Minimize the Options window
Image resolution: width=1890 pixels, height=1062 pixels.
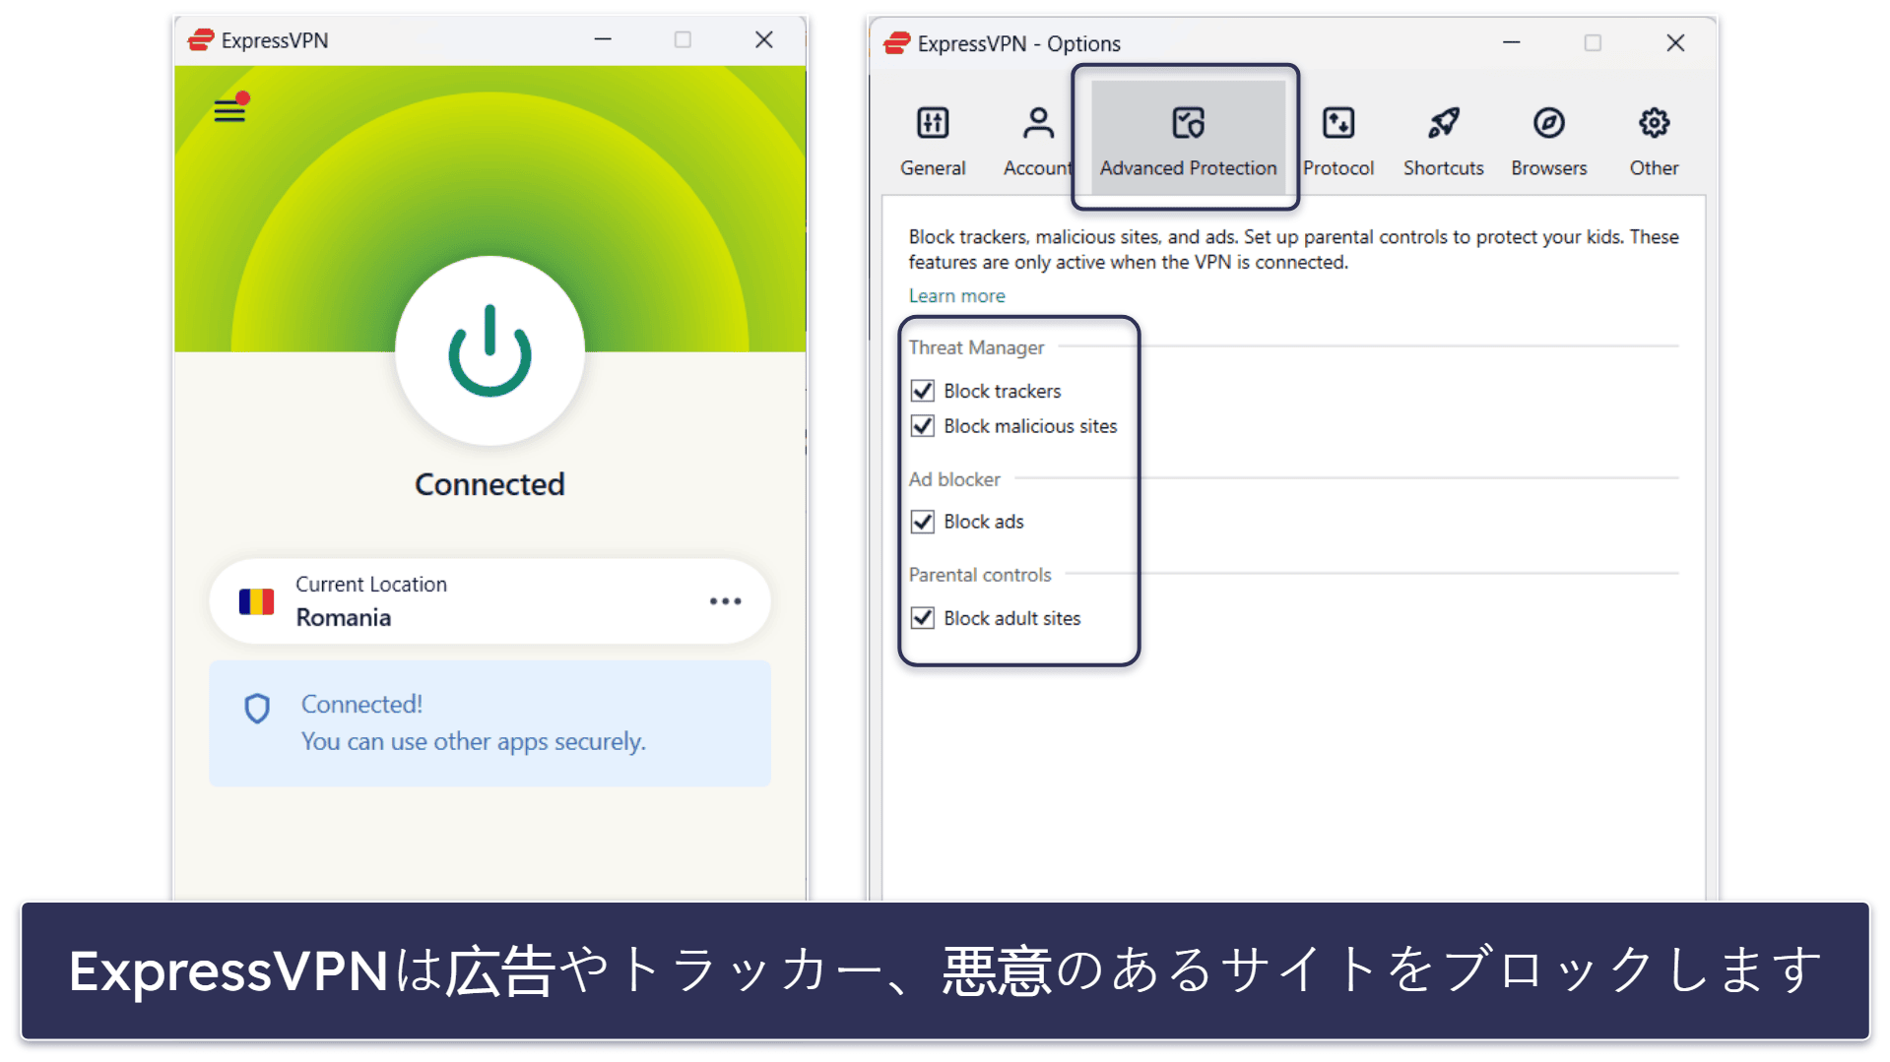(1511, 42)
